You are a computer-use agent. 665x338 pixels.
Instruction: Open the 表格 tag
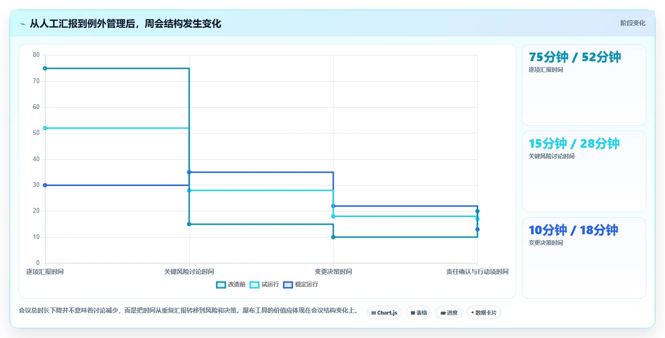click(419, 313)
